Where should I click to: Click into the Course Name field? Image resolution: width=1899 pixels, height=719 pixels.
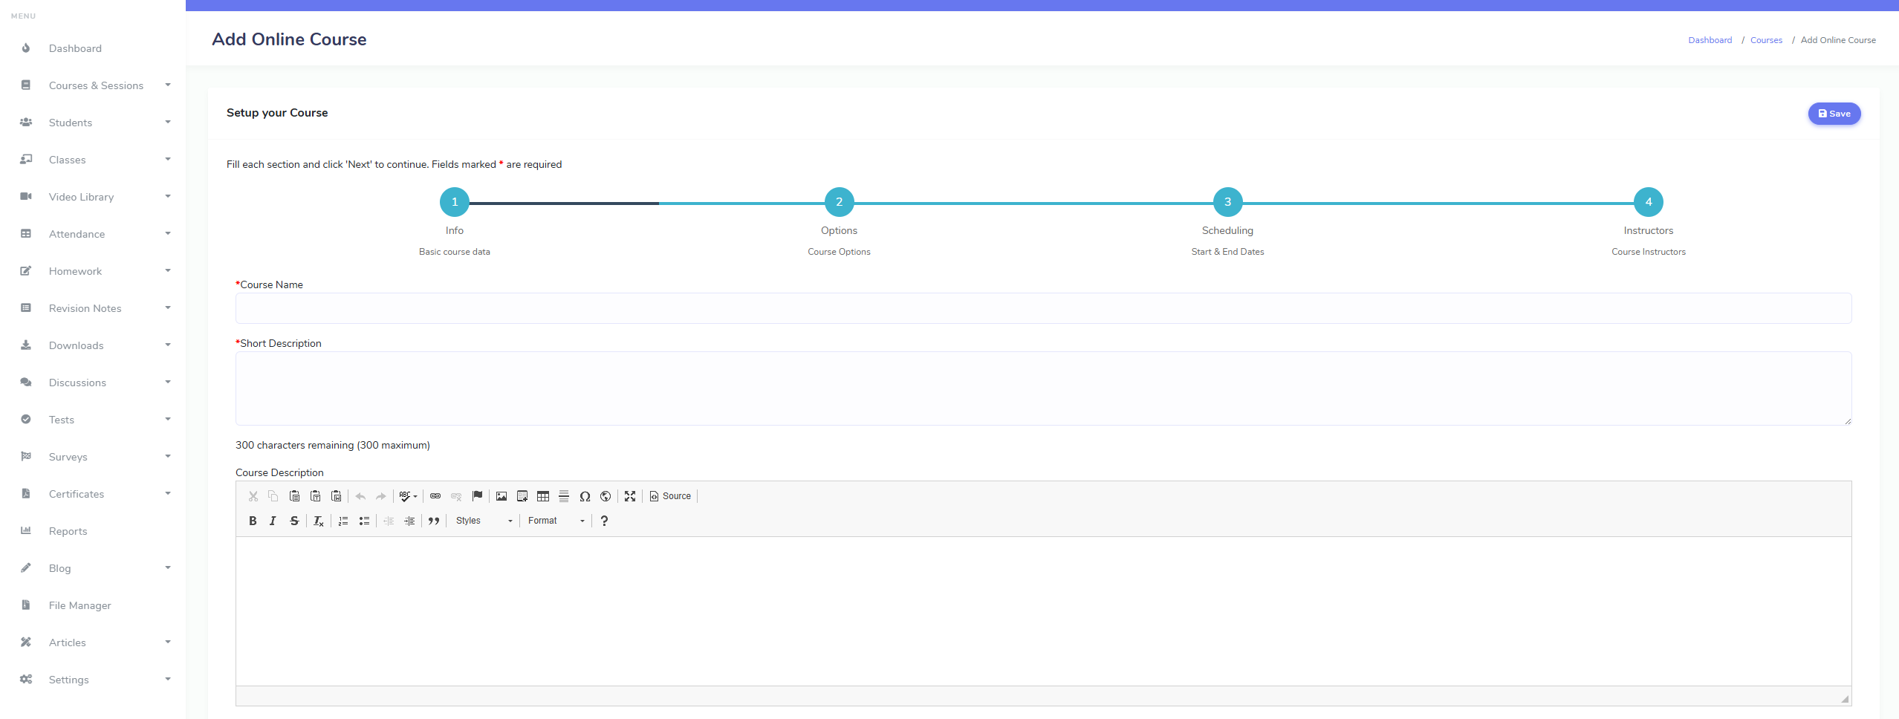coord(1043,308)
